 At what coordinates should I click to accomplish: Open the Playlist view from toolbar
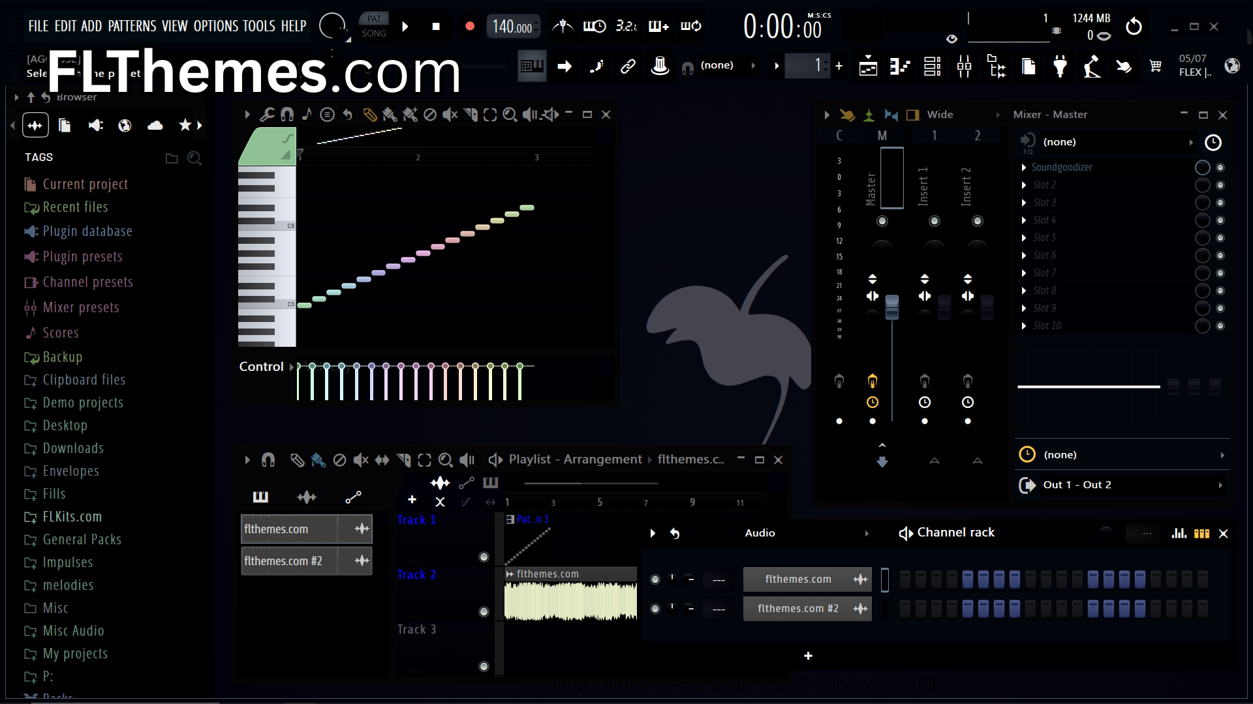[868, 66]
